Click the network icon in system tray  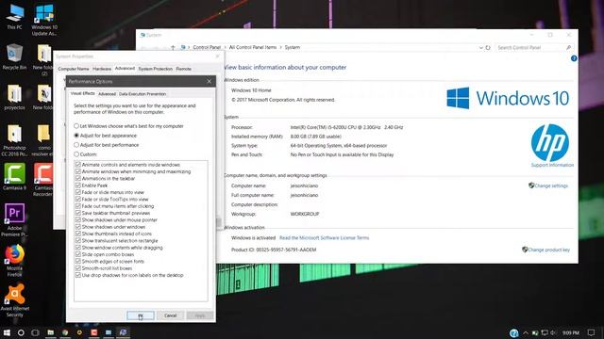point(545,332)
